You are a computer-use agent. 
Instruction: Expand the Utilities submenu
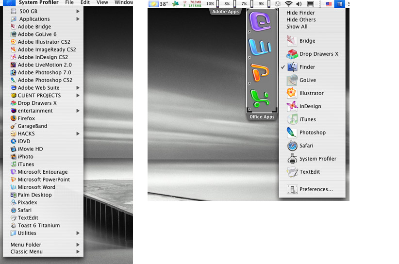click(43, 233)
